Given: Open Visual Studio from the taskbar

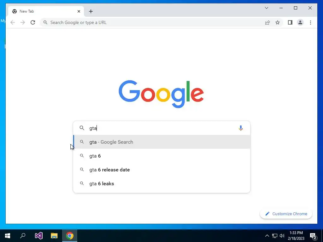Looking at the screenshot, I should click(x=39, y=236).
